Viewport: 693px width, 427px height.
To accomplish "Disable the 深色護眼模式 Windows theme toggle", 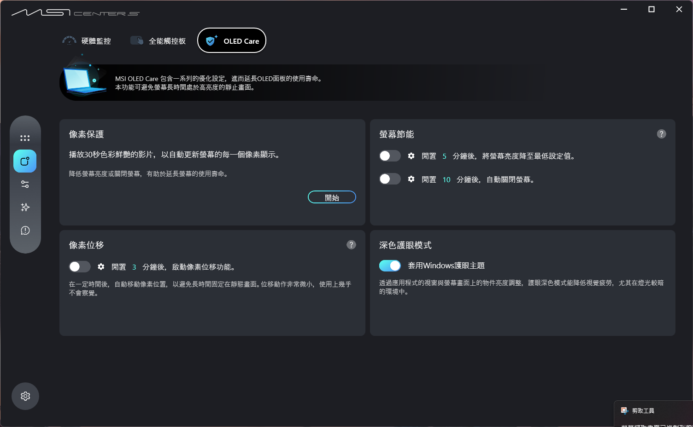I will click(x=390, y=265).
